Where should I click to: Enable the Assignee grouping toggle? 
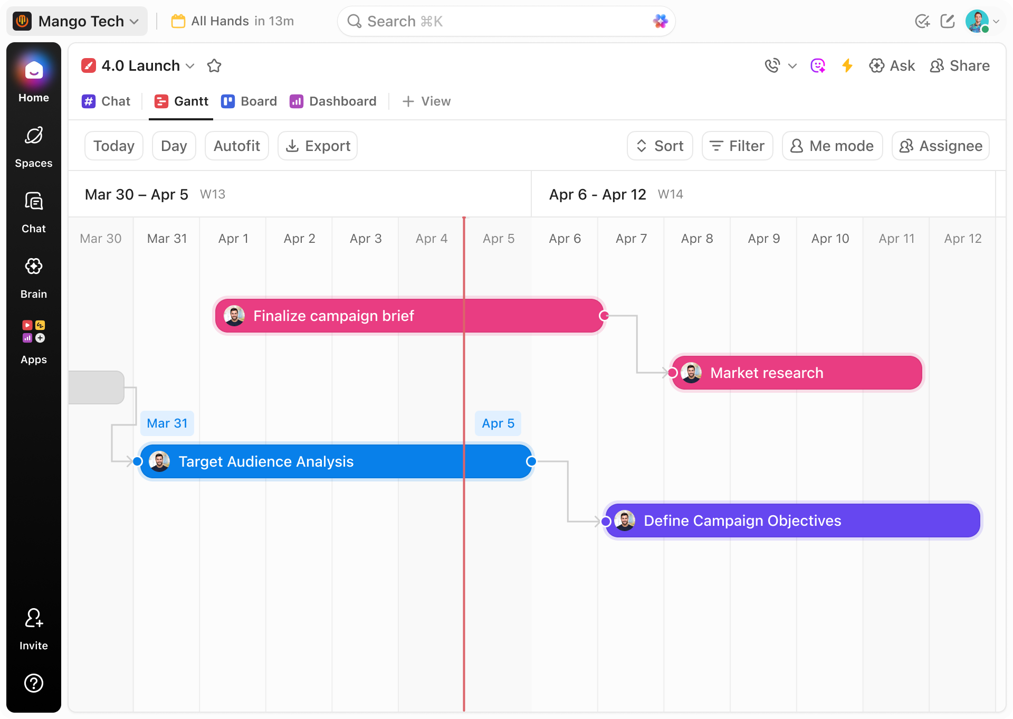pos(940,146)
